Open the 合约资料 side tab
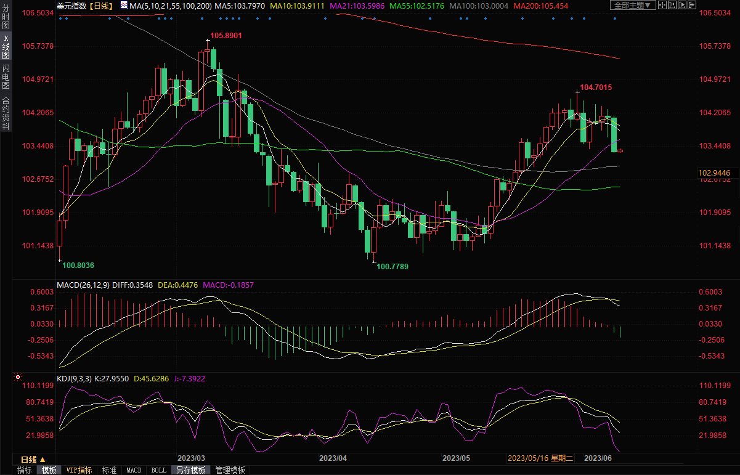Screen dimensions: 740x475 [6, 113]
